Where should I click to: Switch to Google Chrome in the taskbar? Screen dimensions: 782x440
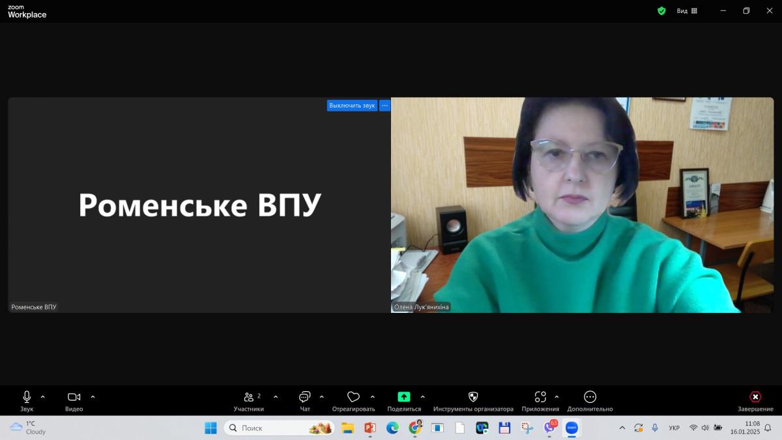(415, 428)
